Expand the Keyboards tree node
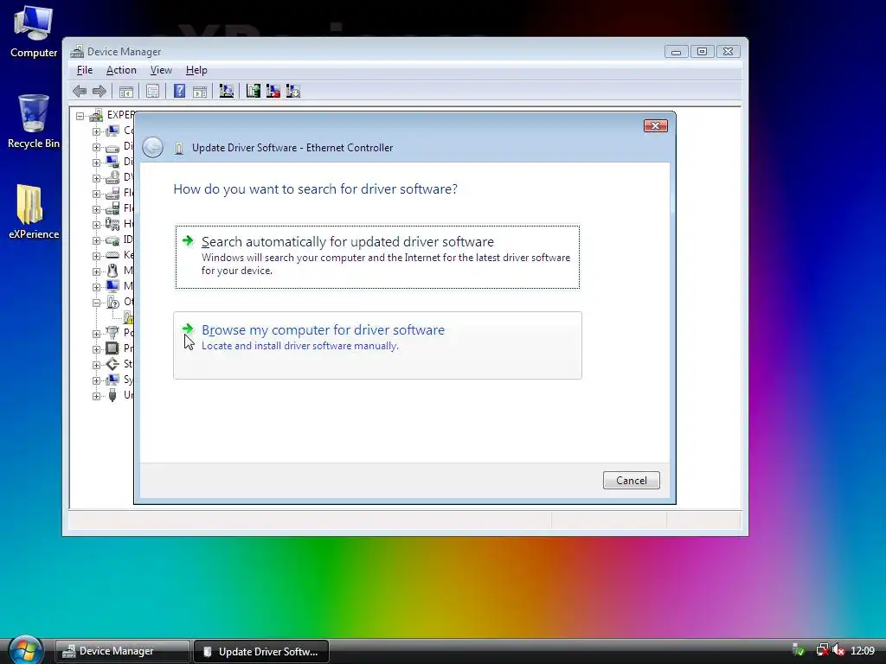The height and width of the screenshot is (664, 886). tap(96, 256)
